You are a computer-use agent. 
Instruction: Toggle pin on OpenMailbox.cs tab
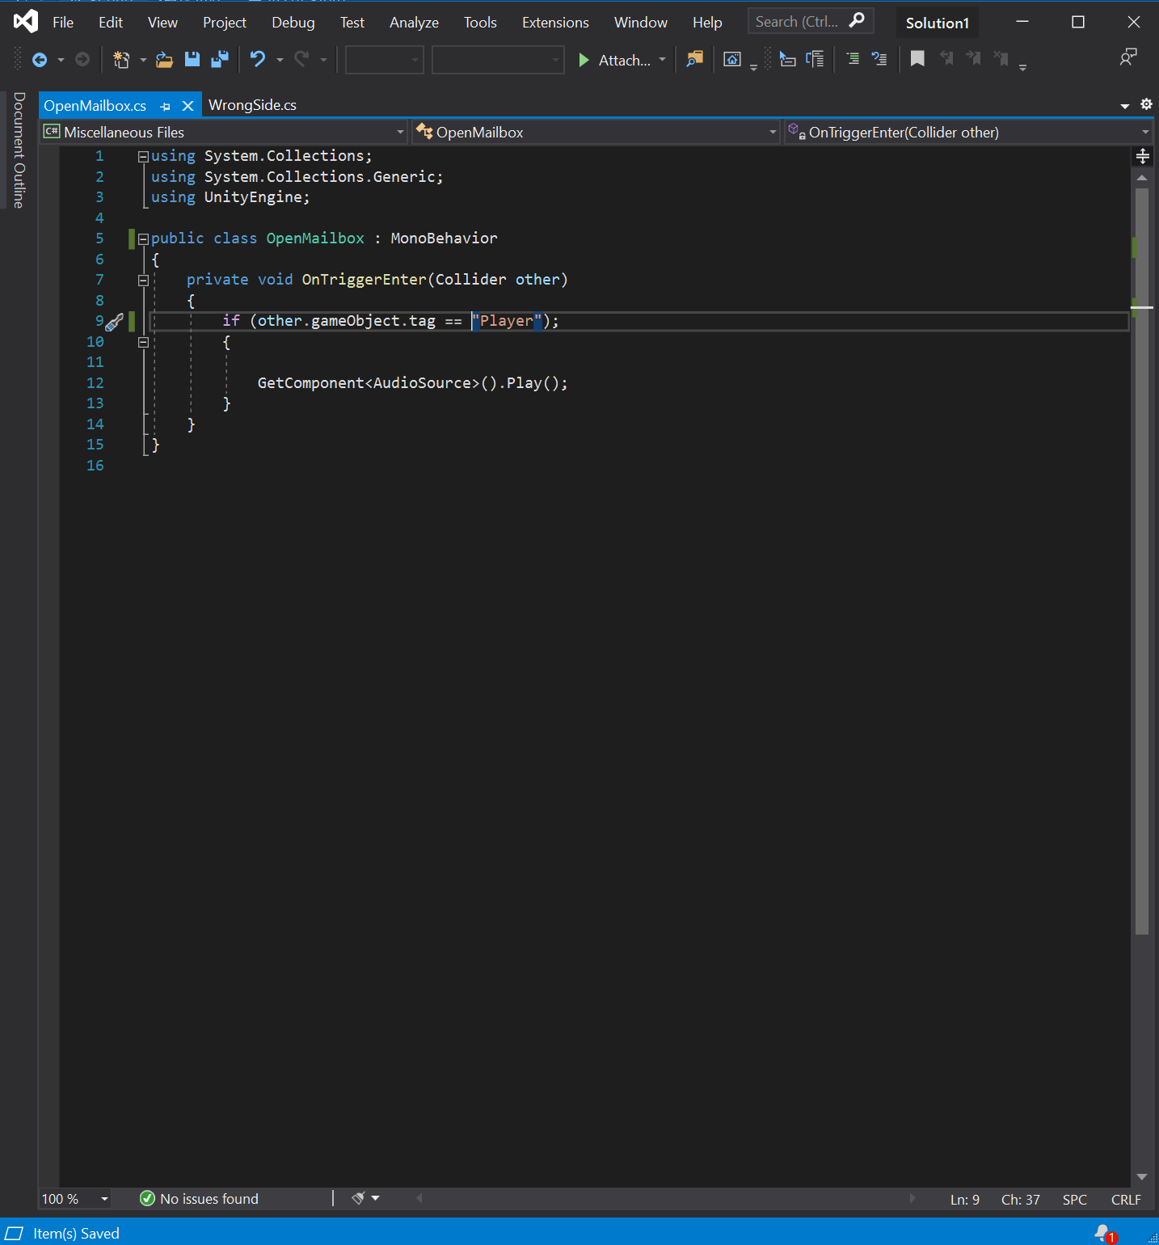[166, 106]
